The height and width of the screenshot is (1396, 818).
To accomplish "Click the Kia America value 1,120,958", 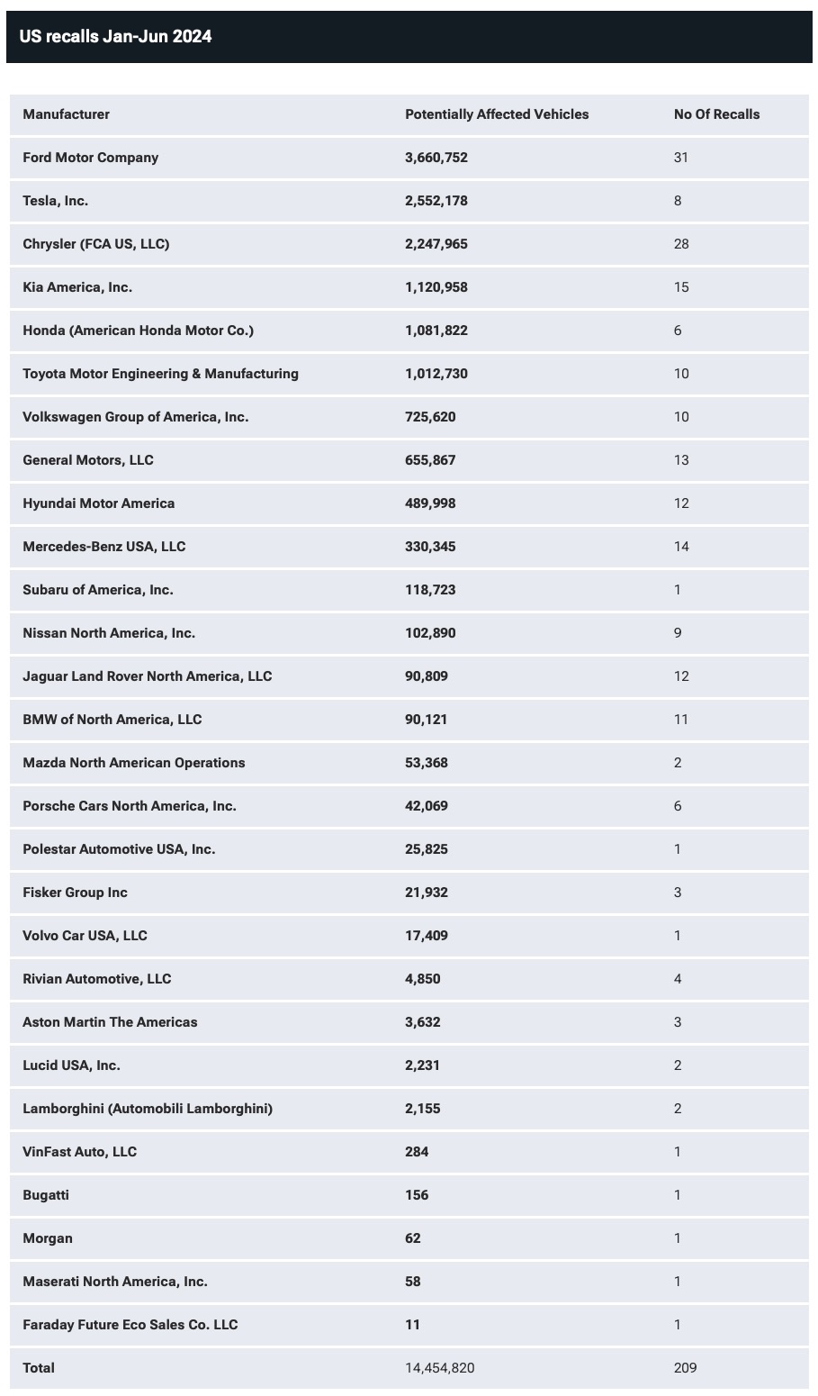I will tap(436, 287).
